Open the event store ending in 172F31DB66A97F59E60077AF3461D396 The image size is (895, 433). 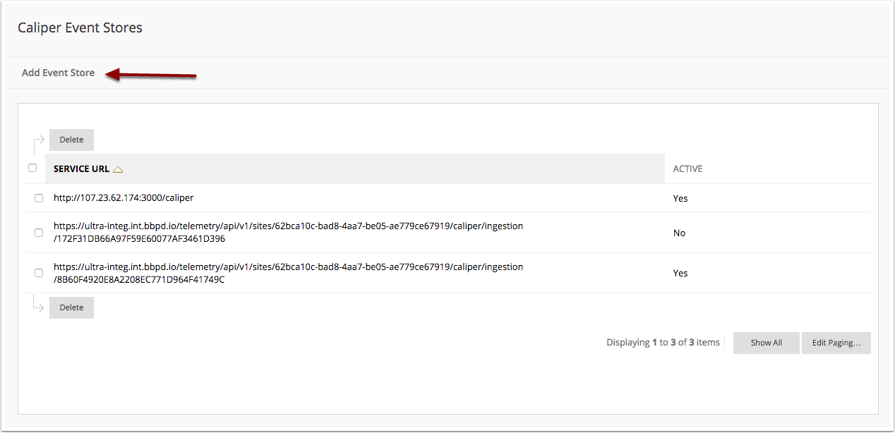tap(288, 233)
